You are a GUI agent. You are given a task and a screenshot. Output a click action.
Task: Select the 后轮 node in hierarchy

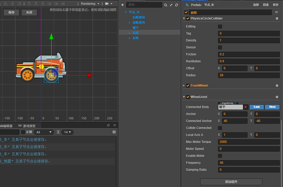pos(135,38)
